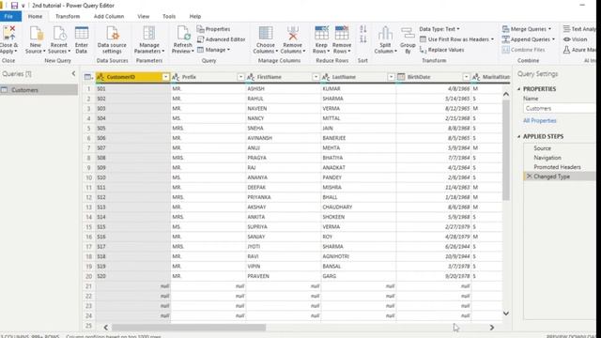Click the vertical scrollbar thumb

pyautogui.click(x=506, y=150)
